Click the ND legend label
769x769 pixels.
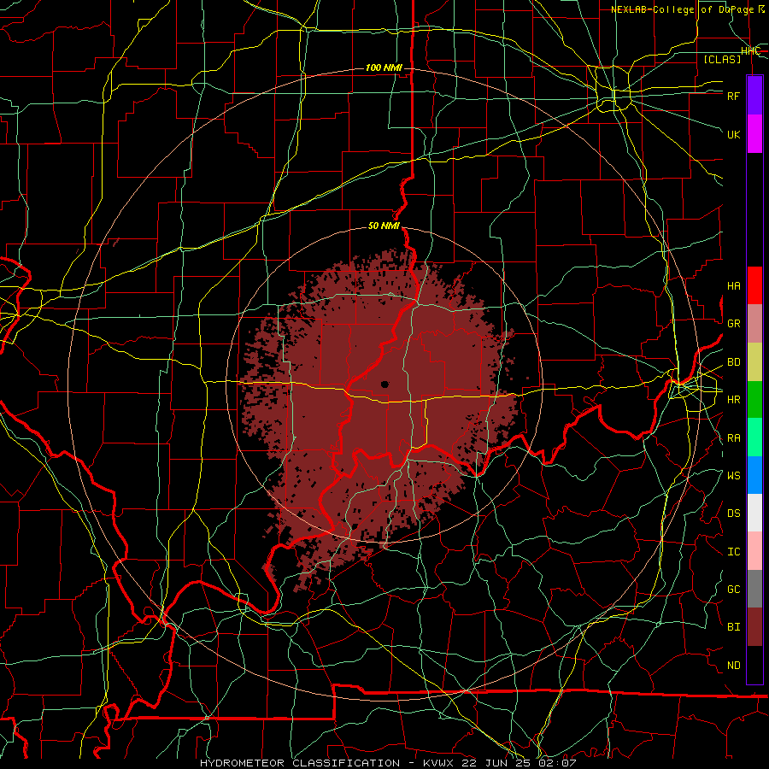(x=733, y=666)
